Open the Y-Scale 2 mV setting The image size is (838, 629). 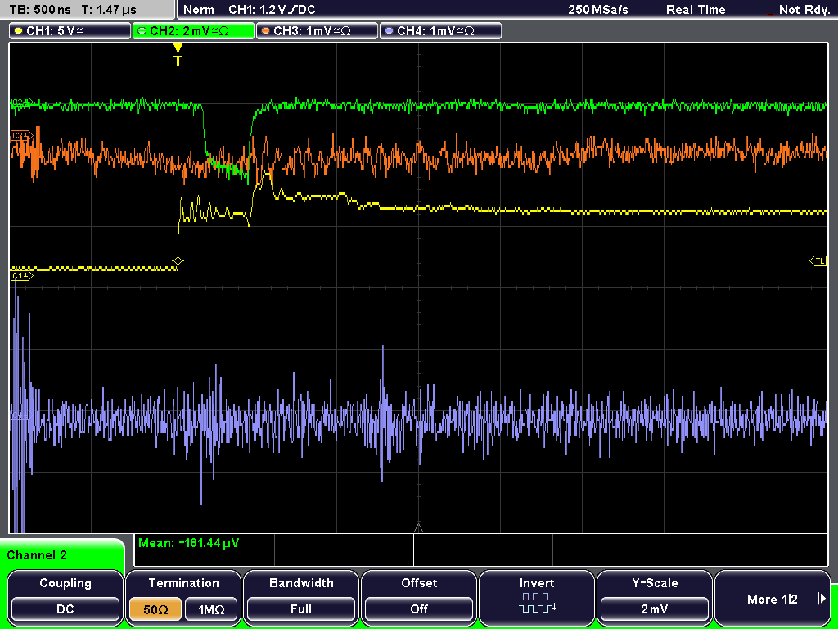(654, 597)
